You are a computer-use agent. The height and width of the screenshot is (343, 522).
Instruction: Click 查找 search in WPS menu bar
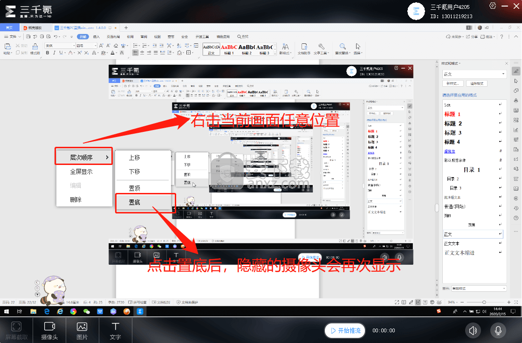coord(243,37)
